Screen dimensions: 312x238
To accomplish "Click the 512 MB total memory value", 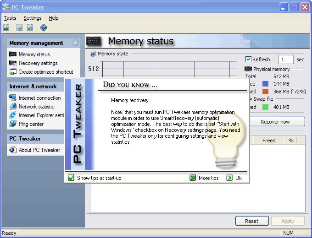I will (281, 76).
